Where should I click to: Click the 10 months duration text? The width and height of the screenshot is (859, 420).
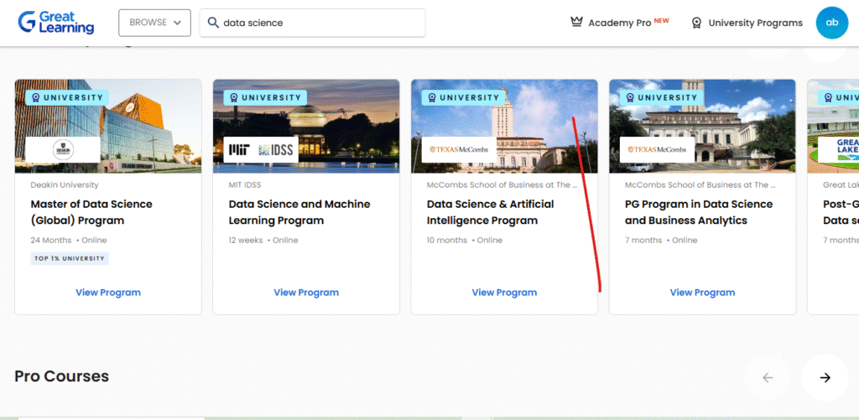[x=447, y=241]
